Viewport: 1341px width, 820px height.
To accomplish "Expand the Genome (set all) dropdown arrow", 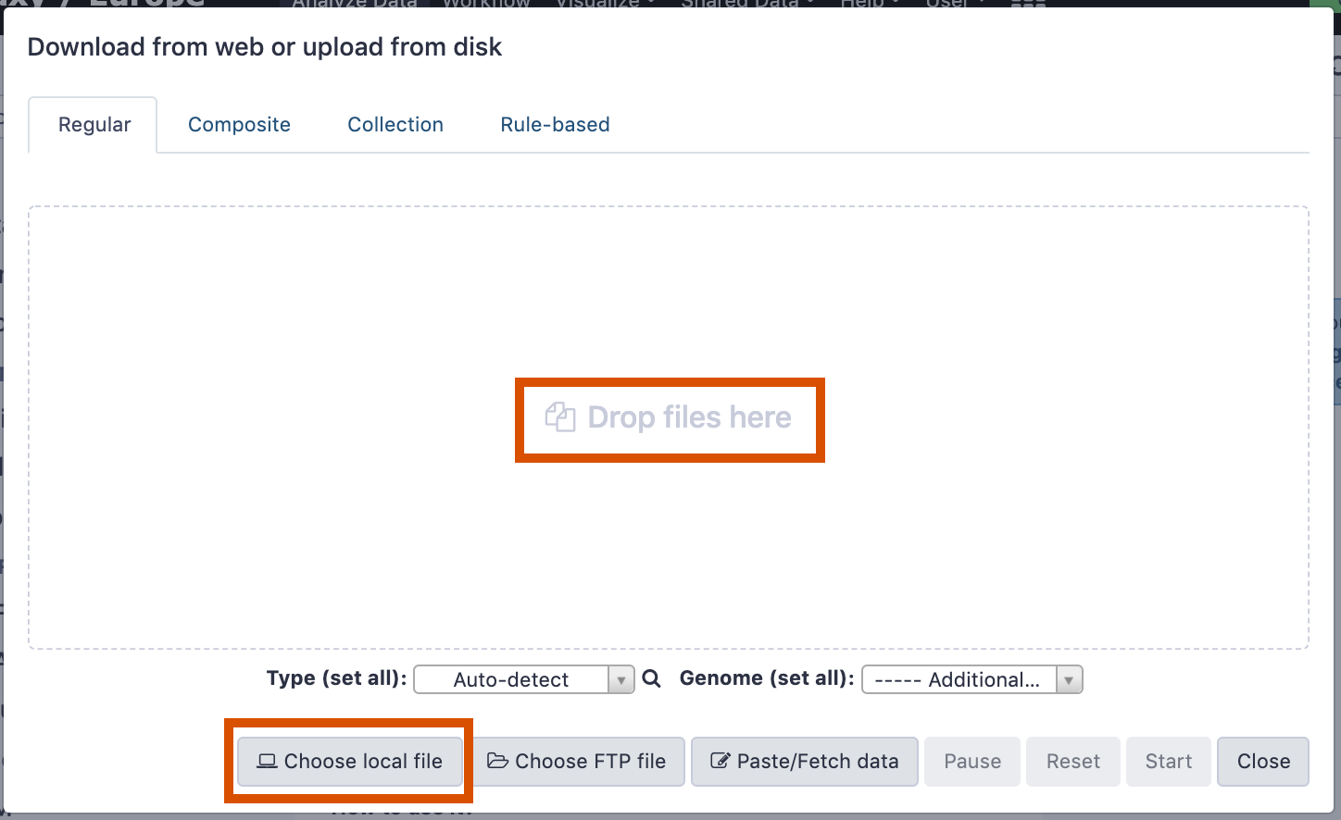I will 1070,680.
